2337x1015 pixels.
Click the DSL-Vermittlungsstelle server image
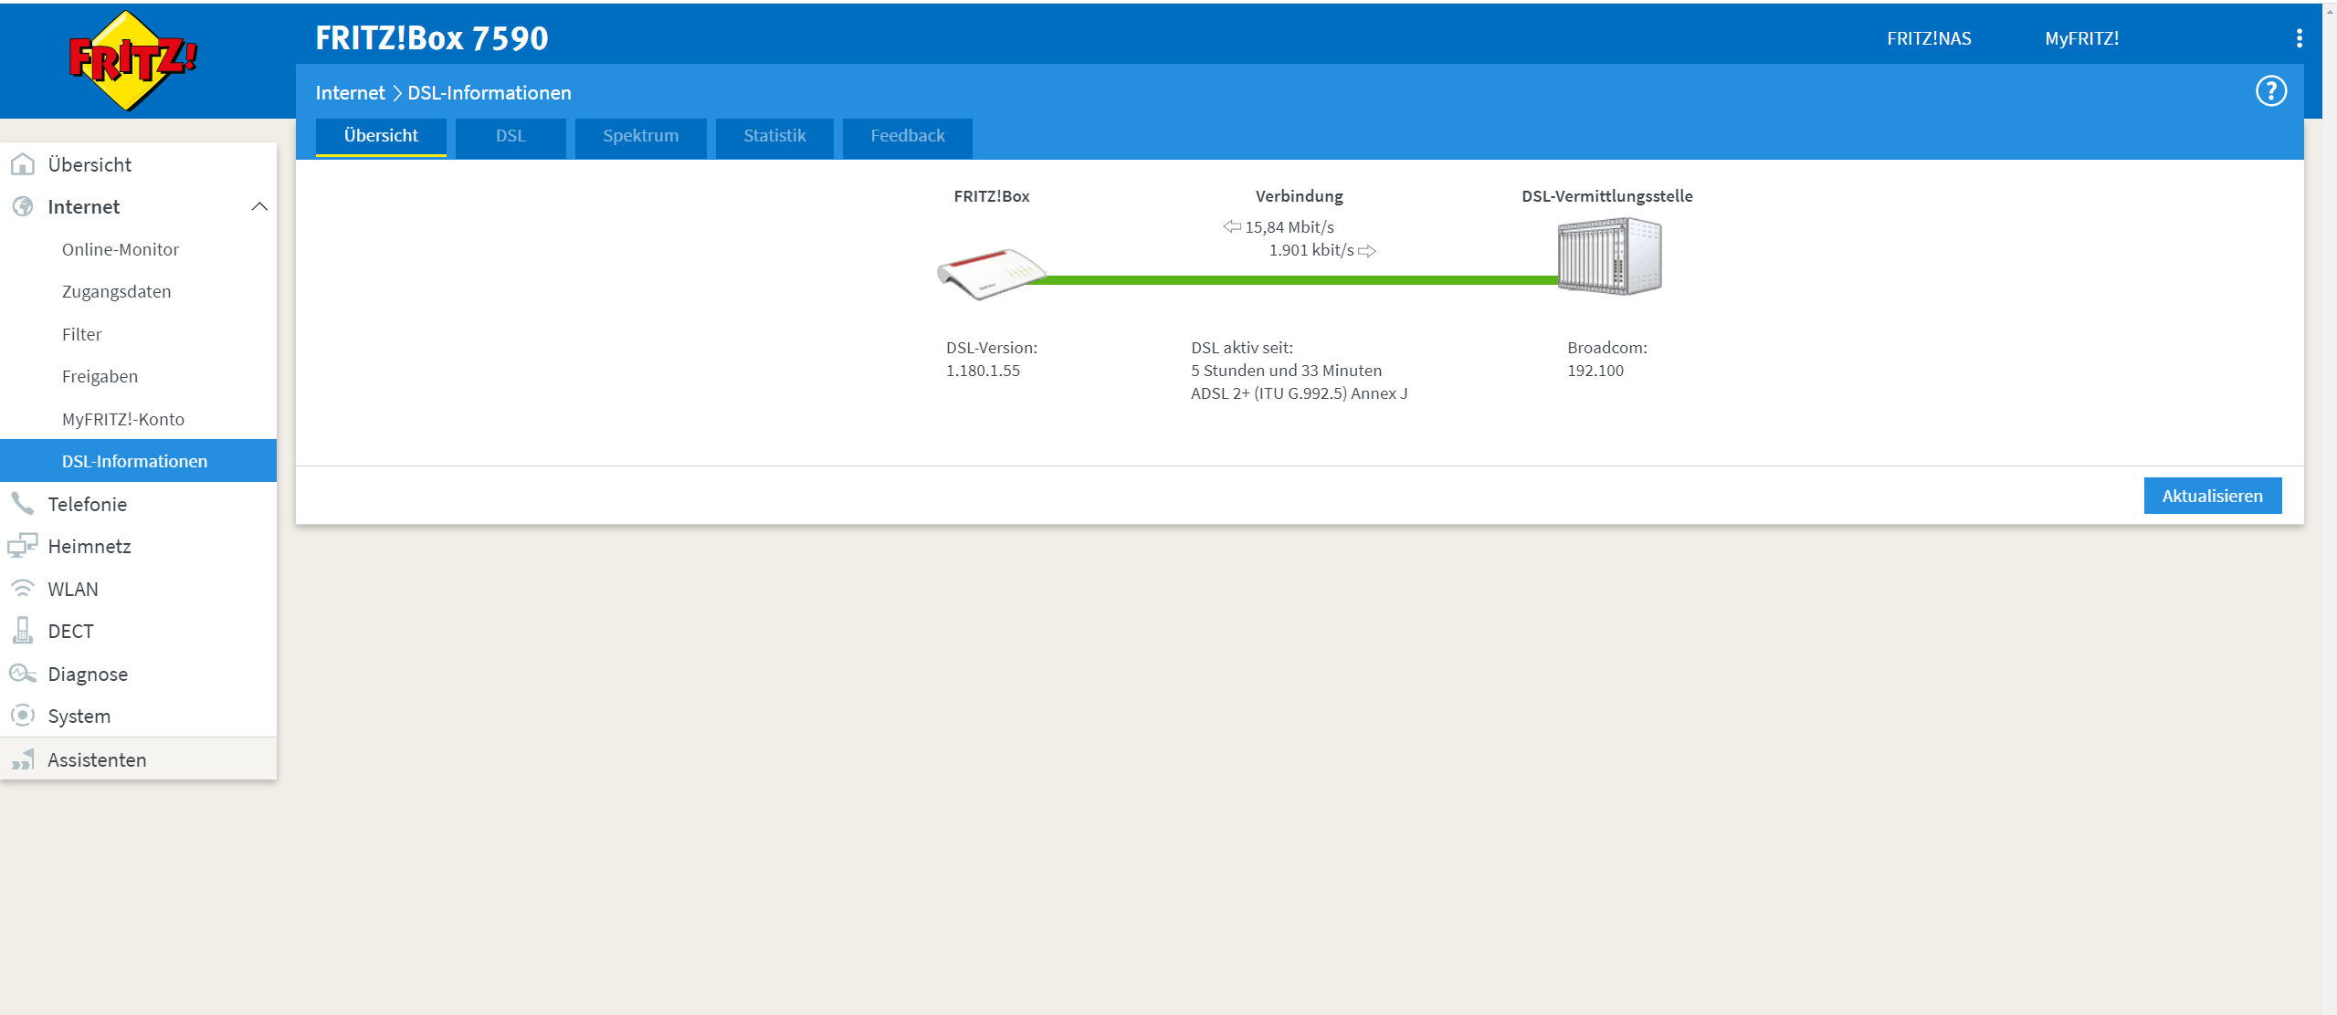coord(1609,256)
